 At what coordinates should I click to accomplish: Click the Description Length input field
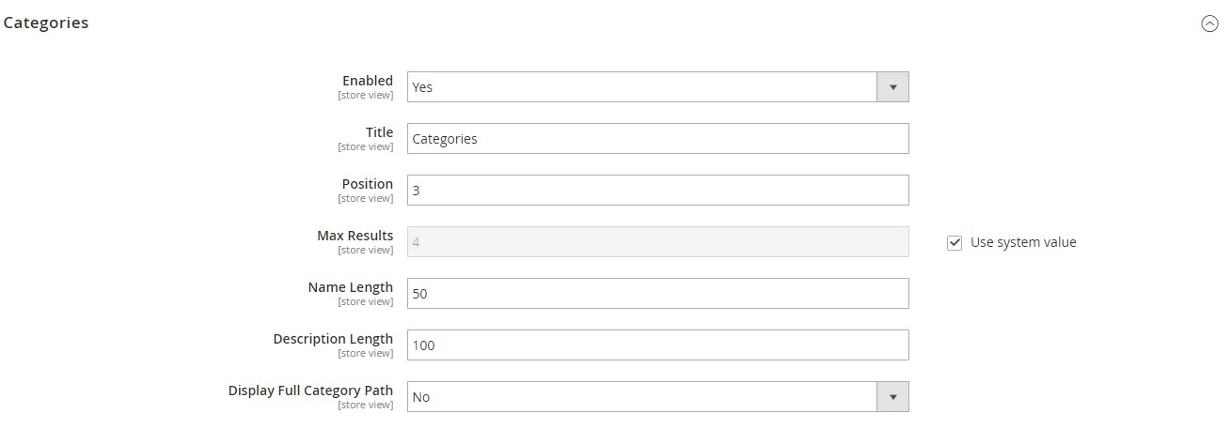pos(657,345)
